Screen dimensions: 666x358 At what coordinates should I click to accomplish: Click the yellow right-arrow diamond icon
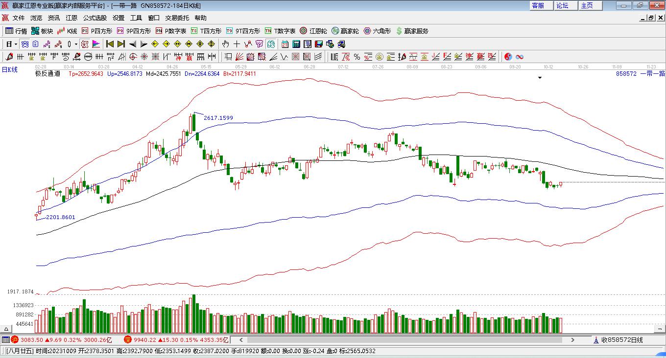click(x=166, y=44)
